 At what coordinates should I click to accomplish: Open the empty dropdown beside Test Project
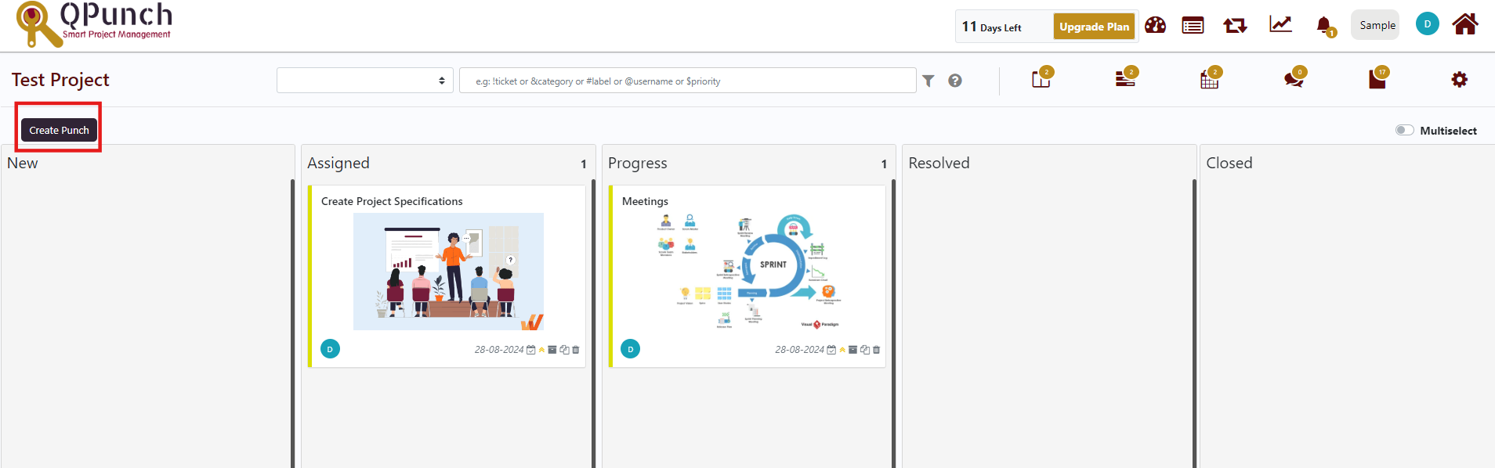click(x=365, y=81)
